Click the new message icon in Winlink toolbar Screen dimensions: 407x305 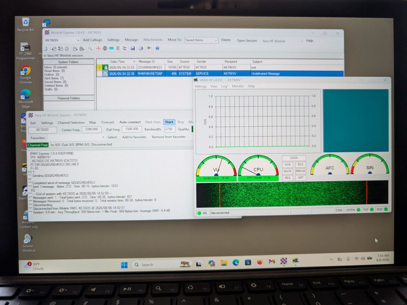45,48
